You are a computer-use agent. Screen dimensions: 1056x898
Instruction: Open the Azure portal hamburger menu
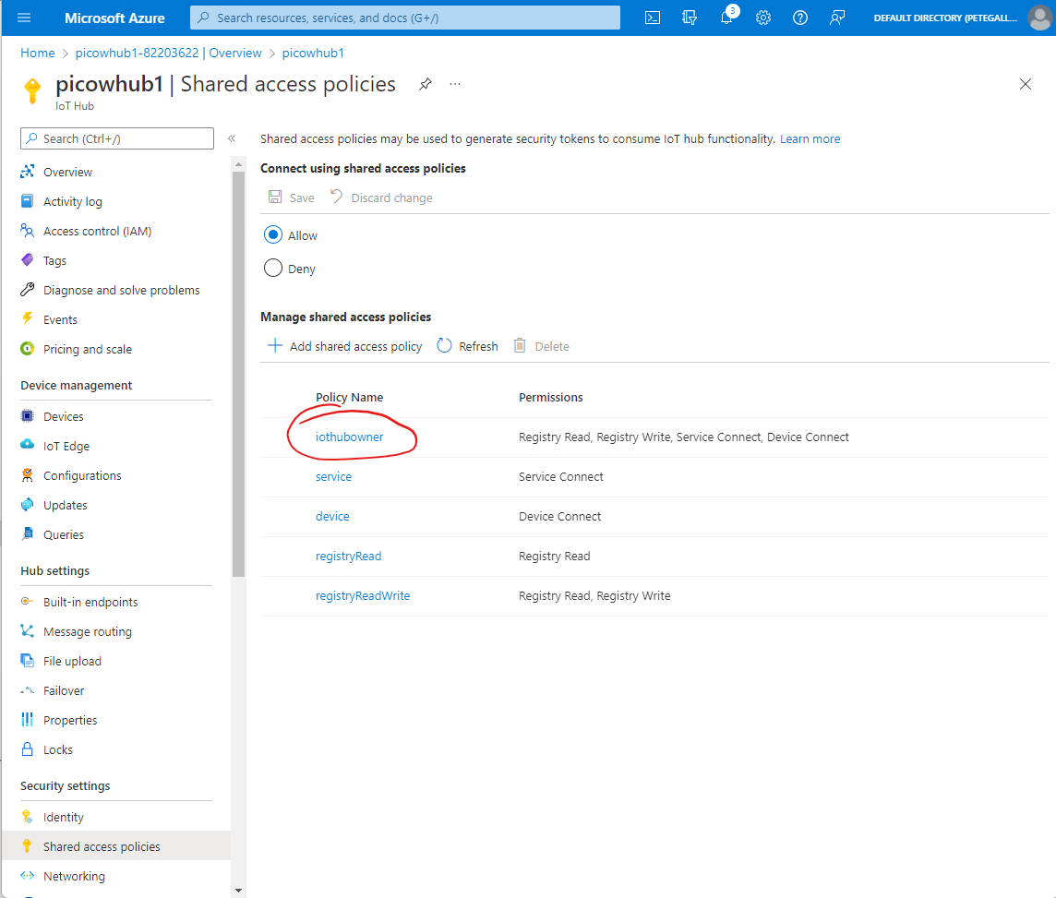pyautogui.click(x=24, y=18)
